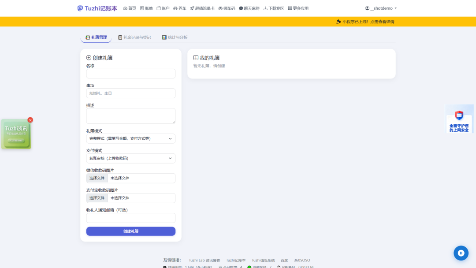The image size is (476, 268).
Task: Click the 我的礼簿 panel heading
Action: pyautogui.click(x=206, y=58)
